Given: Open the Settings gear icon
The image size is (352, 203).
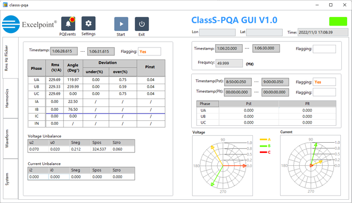Looking at the screenshot, I should pyautogui.click(x=88, y=23).
